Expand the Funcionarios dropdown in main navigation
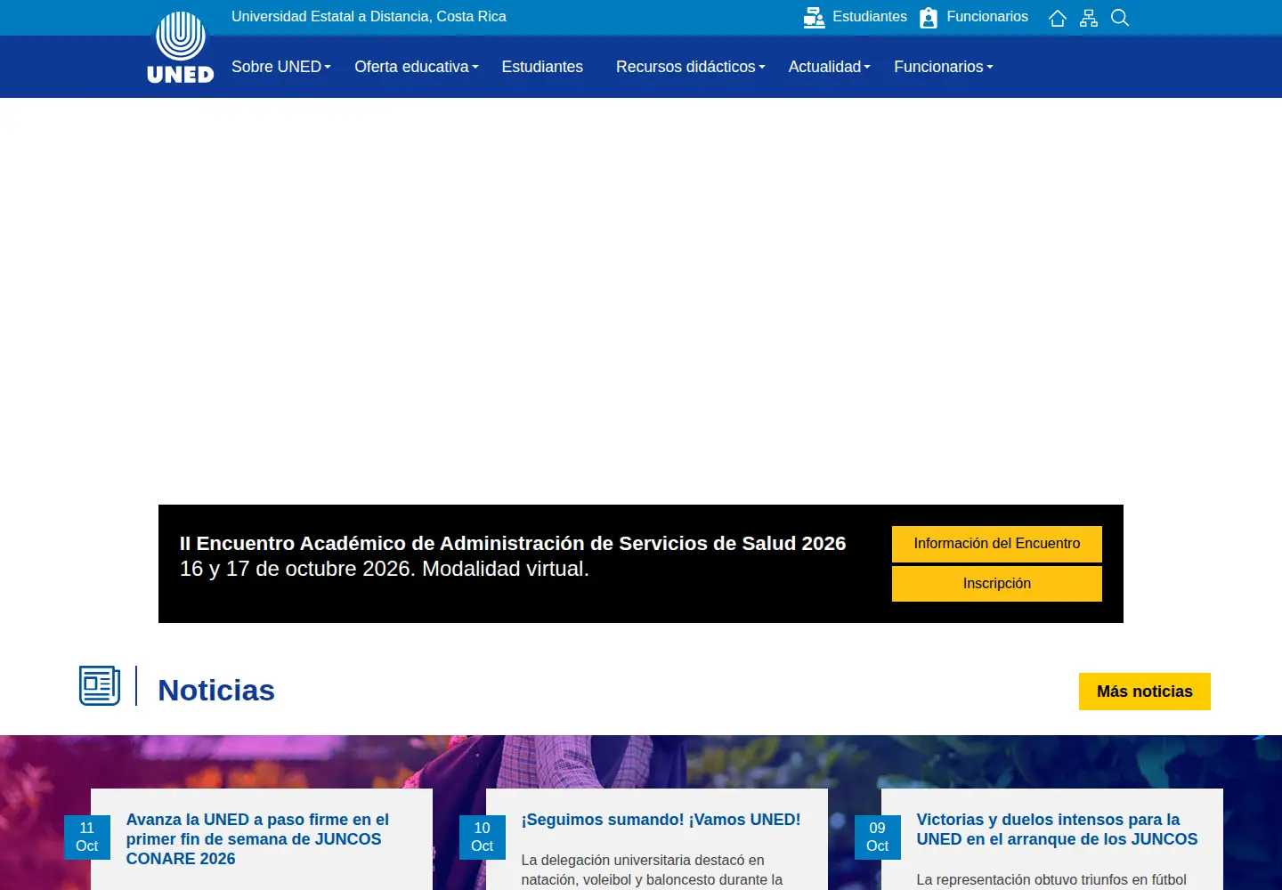Screen dimensions: 1282x890 point(944,67)
